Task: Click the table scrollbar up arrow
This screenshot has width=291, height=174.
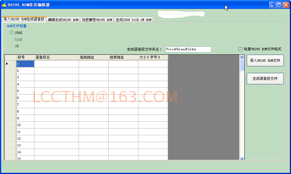Action: (242, 57)
